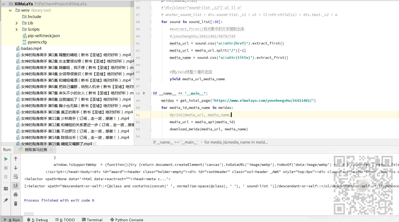Click breadcrumb for media_id,media_name in meid...

click(x=236, y=142)
